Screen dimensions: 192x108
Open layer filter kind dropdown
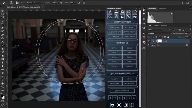click(x=155, y=30)
